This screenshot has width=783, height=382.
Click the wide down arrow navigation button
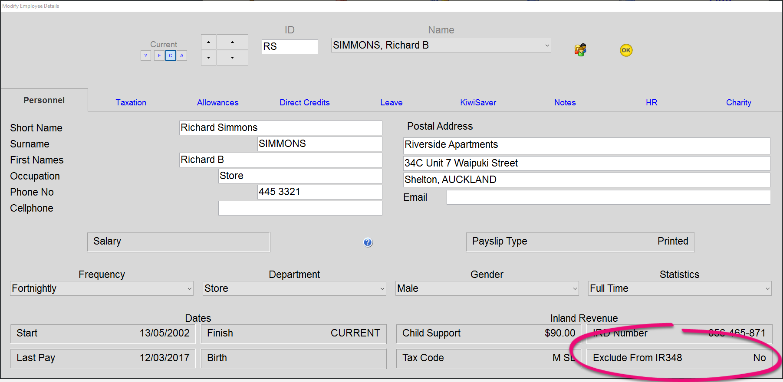pos(233,57)
